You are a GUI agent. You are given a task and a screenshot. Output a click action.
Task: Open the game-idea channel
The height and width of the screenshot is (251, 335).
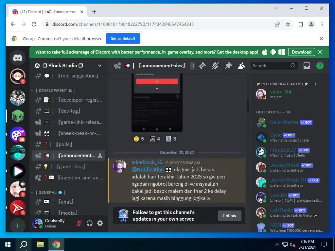(69, 167)
